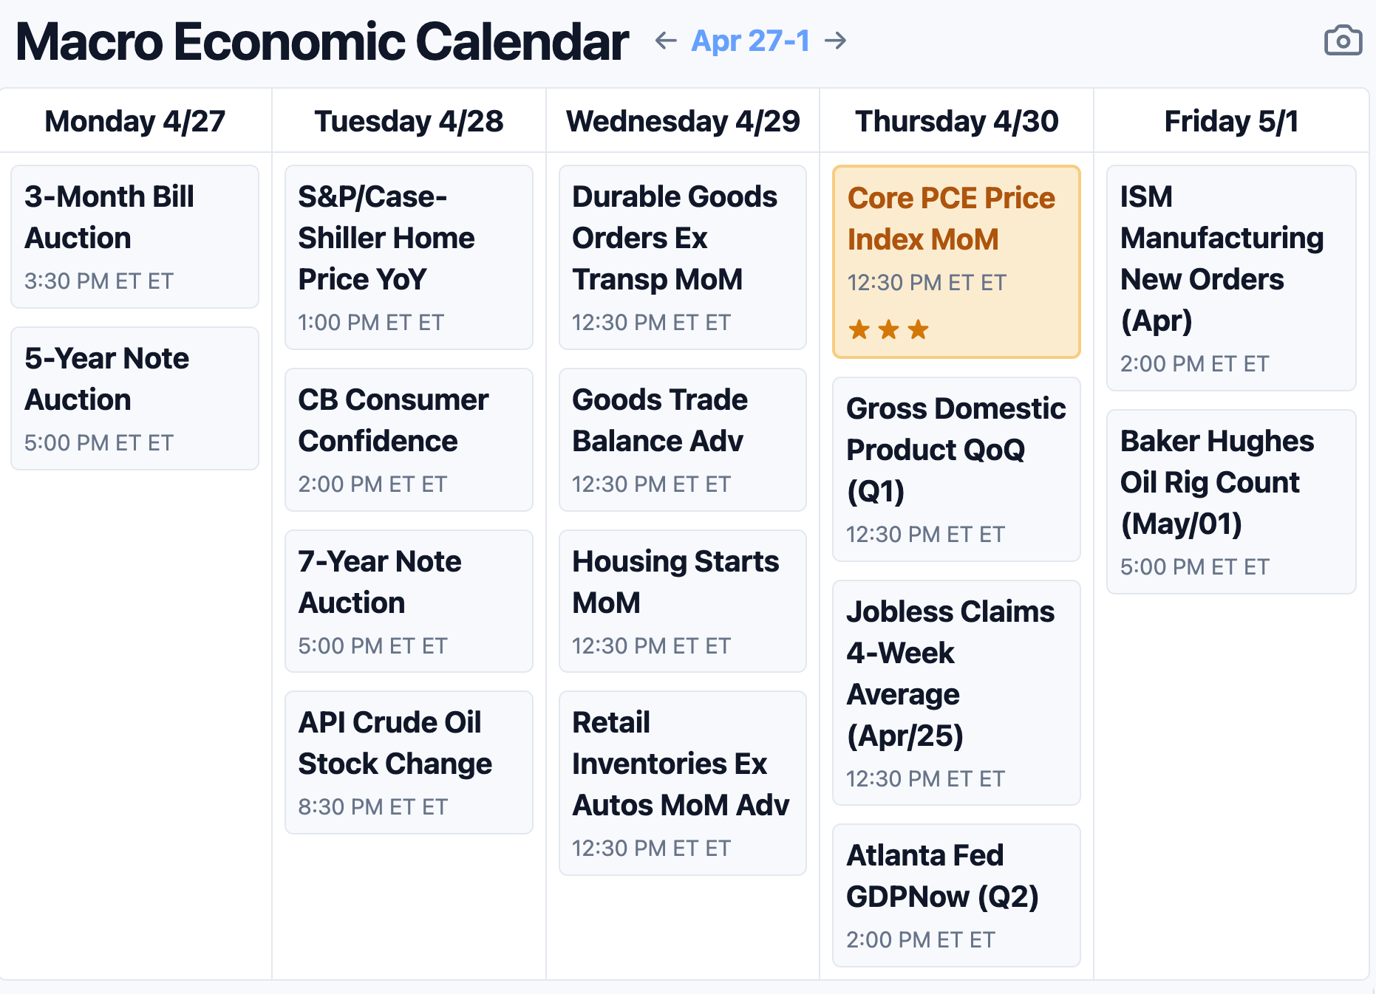The image size is (1376, 994).
Task: Open Core PCE Price Index MoM event
Action: coord(956,261)
